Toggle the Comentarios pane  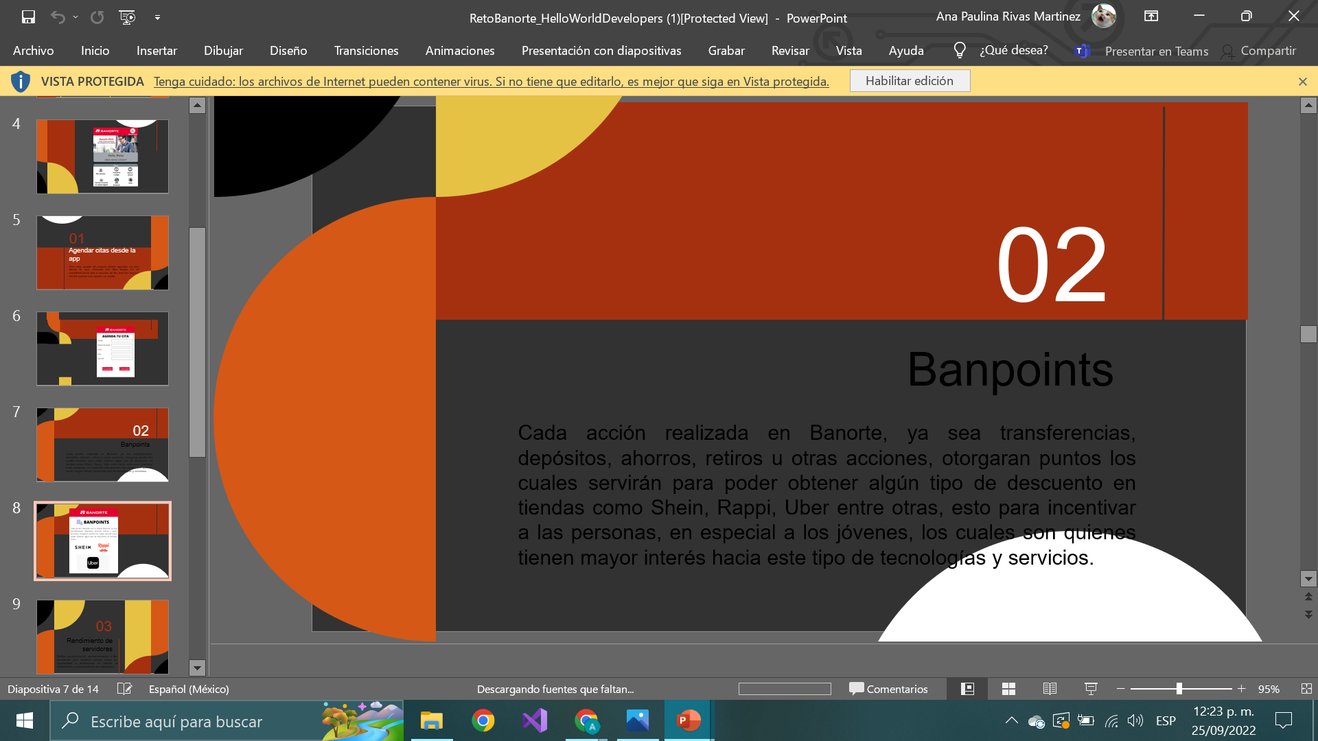pos(888,689)
